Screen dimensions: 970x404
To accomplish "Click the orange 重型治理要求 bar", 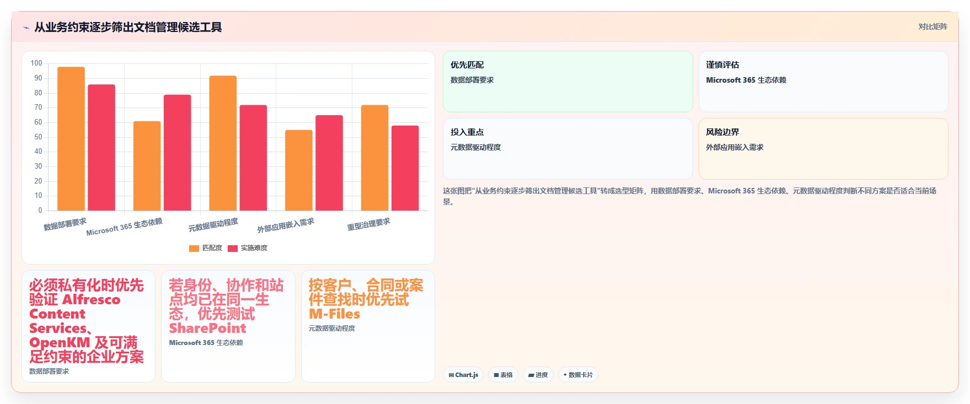I will [x=375, y=158].
